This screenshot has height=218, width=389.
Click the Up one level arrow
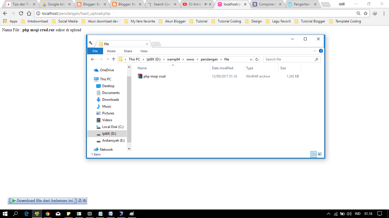(x=113, y=59)
